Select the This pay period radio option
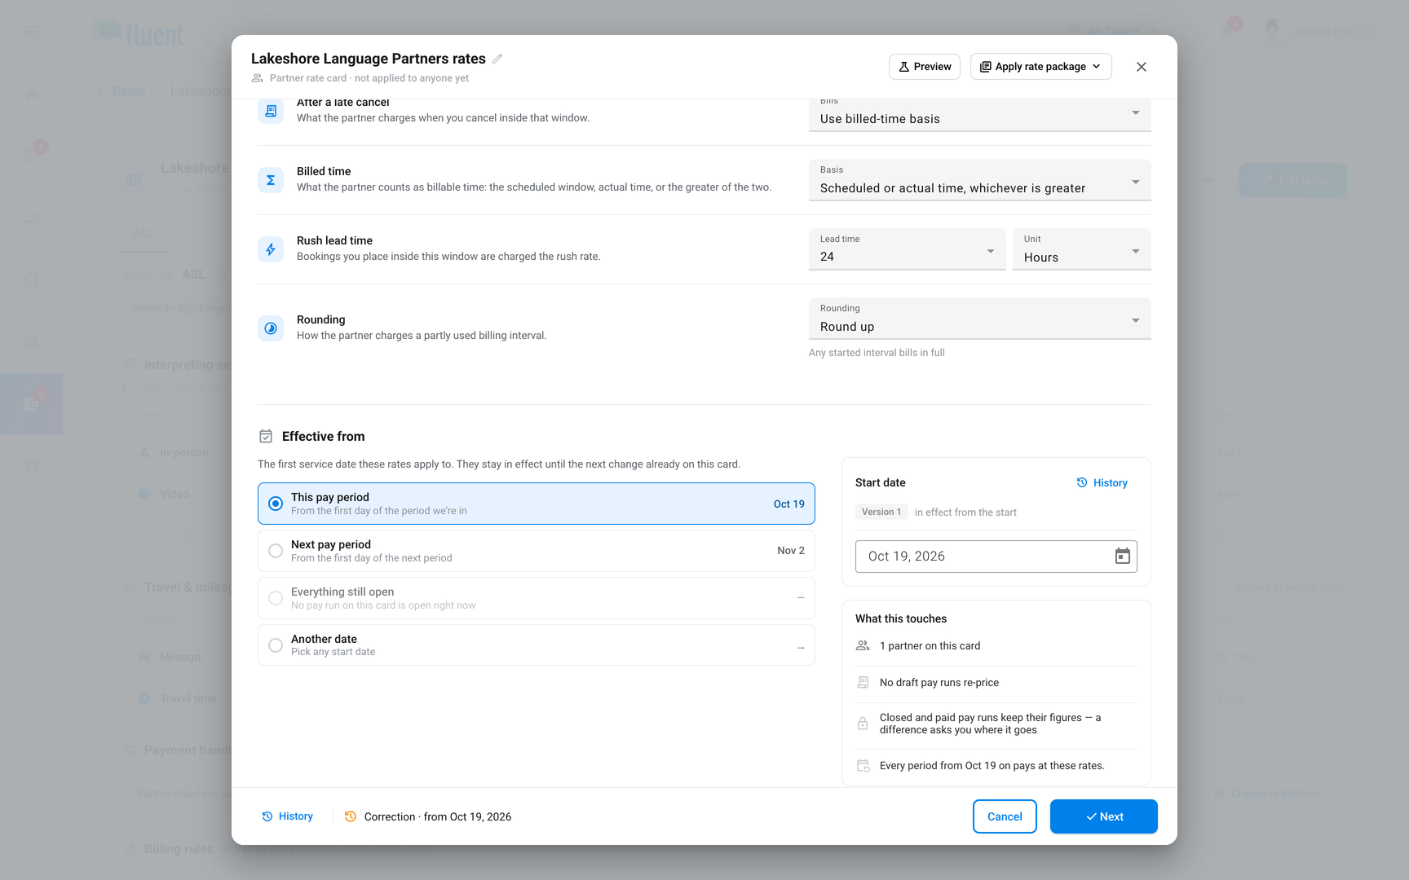This screenshot has width=1409, height=880. click(537, 504)
